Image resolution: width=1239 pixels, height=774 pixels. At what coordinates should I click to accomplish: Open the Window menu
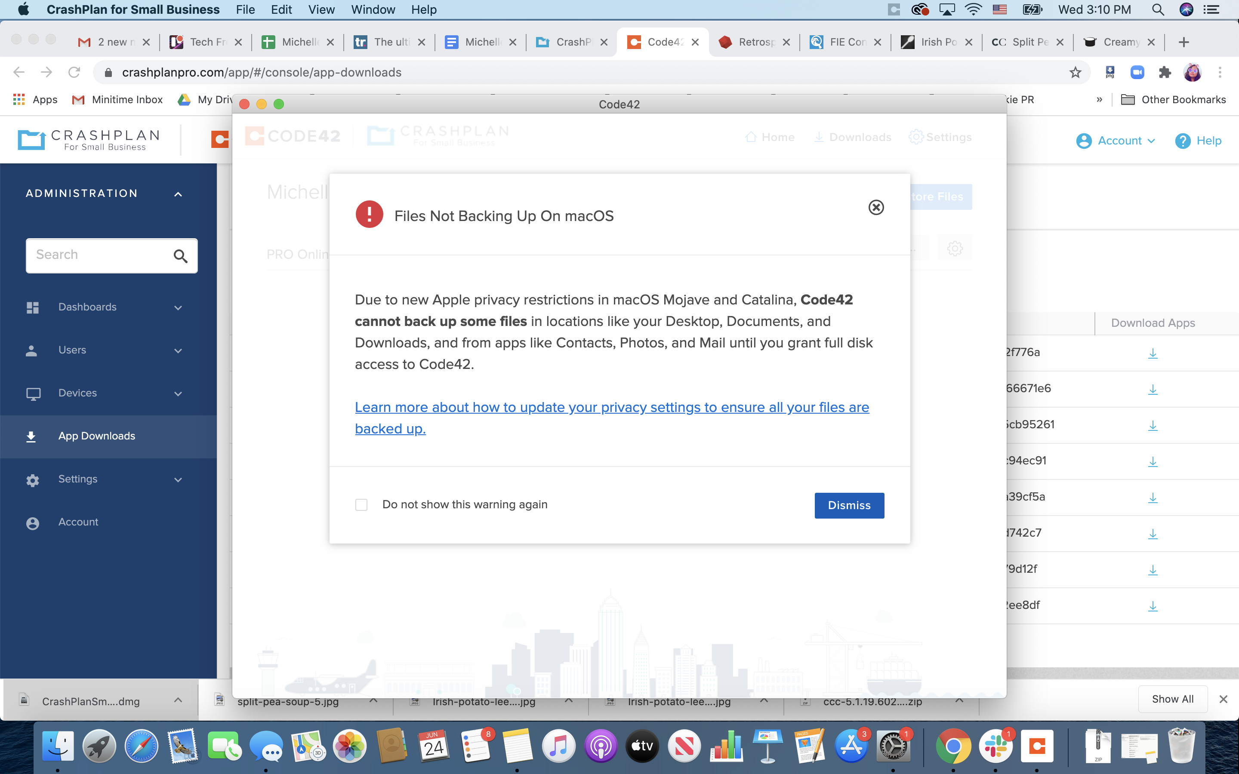[x=373, y=10]
